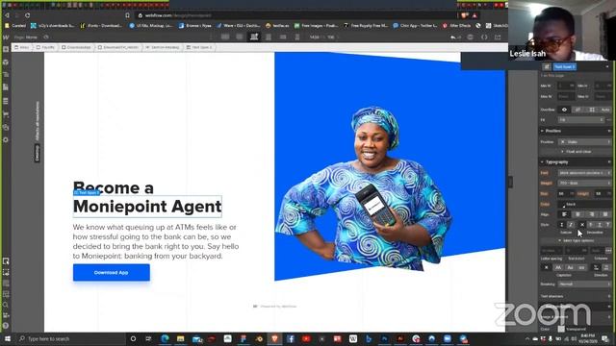Open project Settings gear in left sidebar
The height and width of the screenshot is (346, 616).
tap(6, 139)
